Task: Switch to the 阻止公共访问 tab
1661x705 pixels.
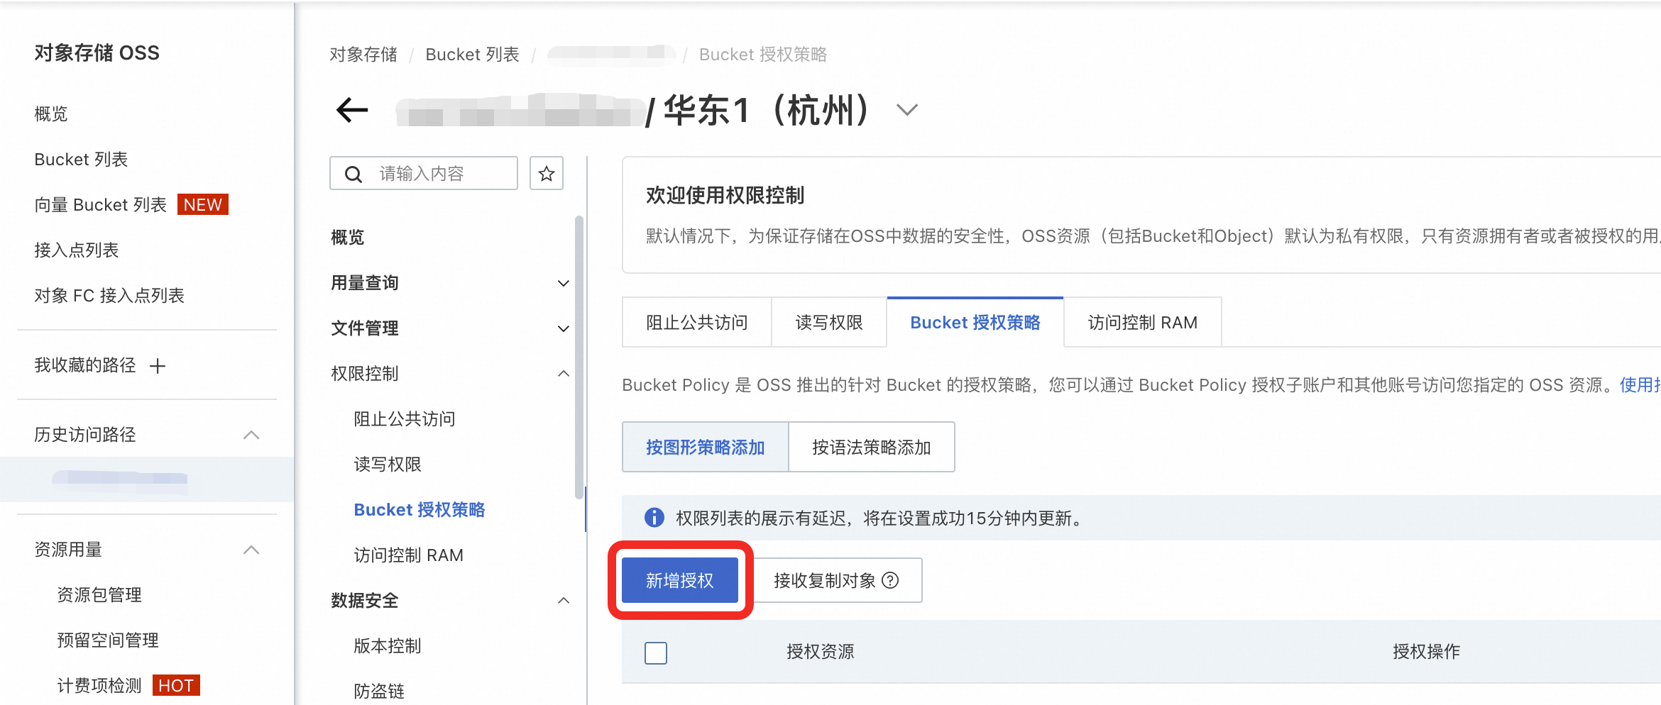Action: tap(697, 323)
